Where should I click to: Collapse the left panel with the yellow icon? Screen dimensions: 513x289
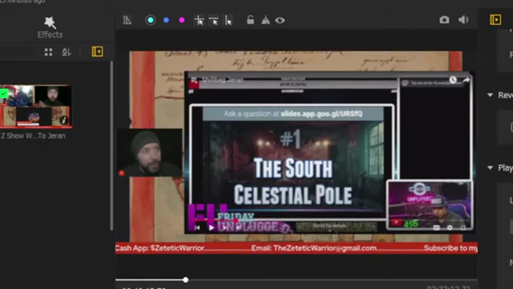pos(97,51)
